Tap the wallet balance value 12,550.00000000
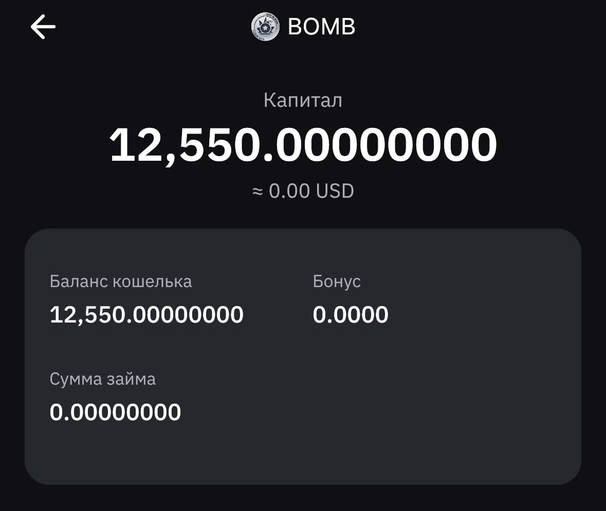The image size is (606, 511). coord(146,314)
